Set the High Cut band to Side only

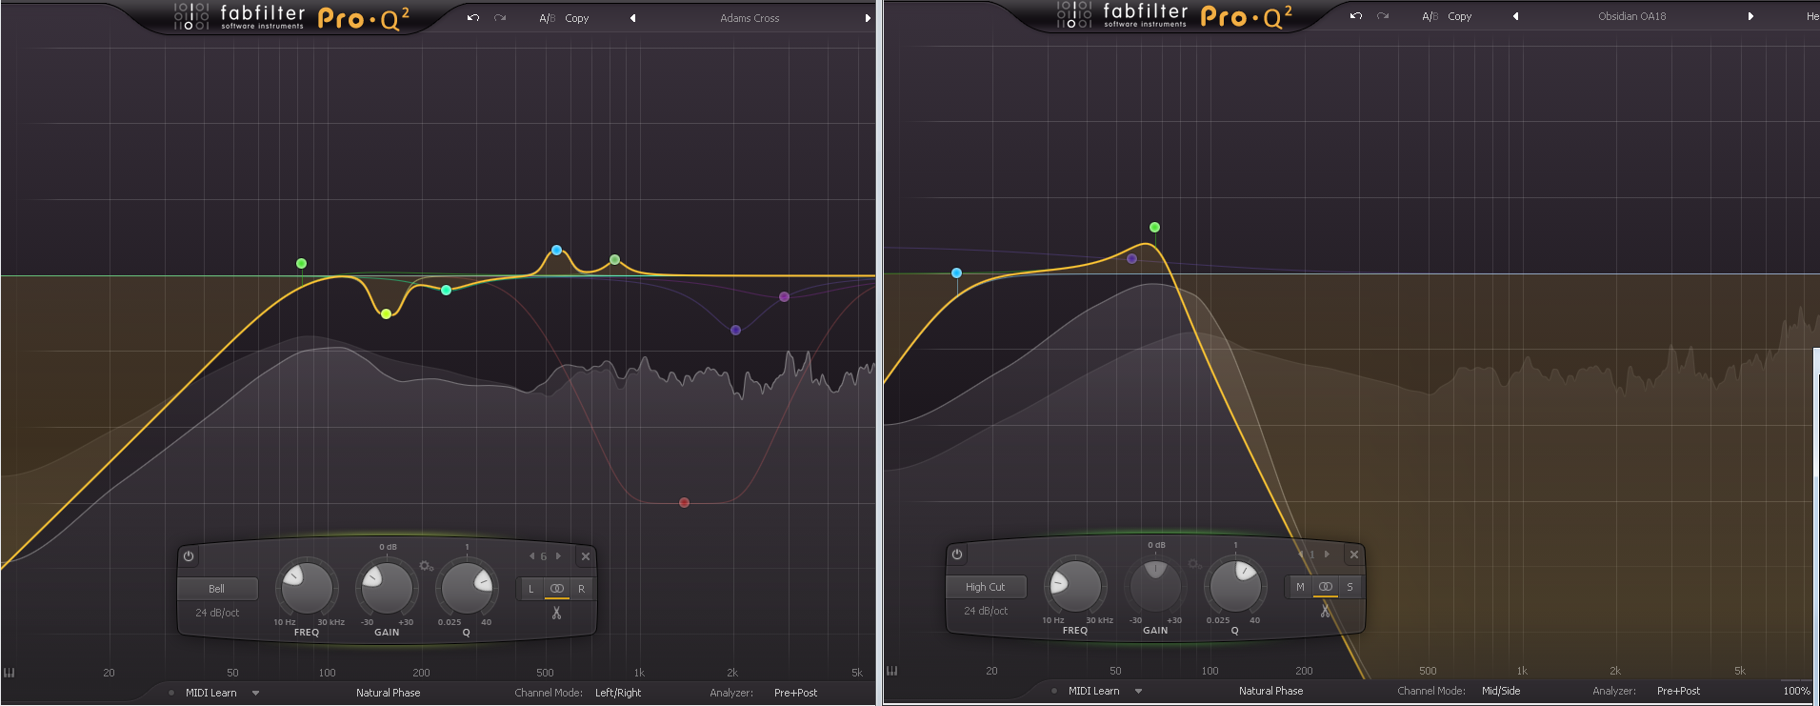(x=1350, y=587)
